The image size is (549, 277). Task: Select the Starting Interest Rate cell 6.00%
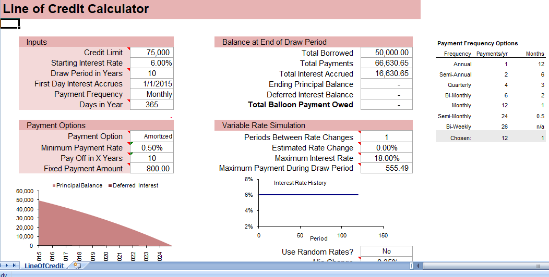[x=152, y=63]
